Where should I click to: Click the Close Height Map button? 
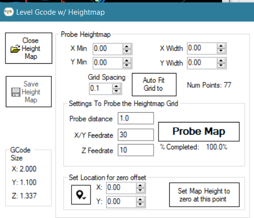(x=29, y=48)
